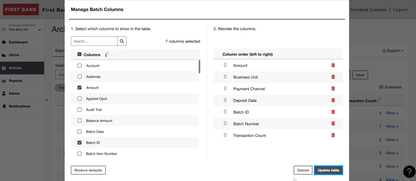The width and height of the screenshot is (416, 181).
Task: Open the Export dropdown
Action: [x=393, y=51]
